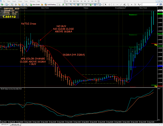Viewport: 163px width, 126px height.
Task: Toggle the Navigator star-folder icon
Action: [x=19, y=4]
